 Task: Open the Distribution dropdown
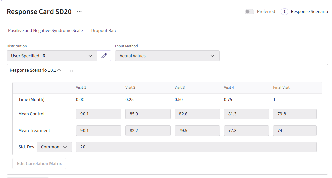52,56
